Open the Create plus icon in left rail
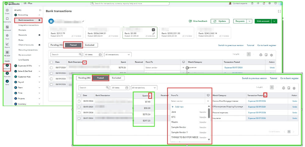 (7, 10)
